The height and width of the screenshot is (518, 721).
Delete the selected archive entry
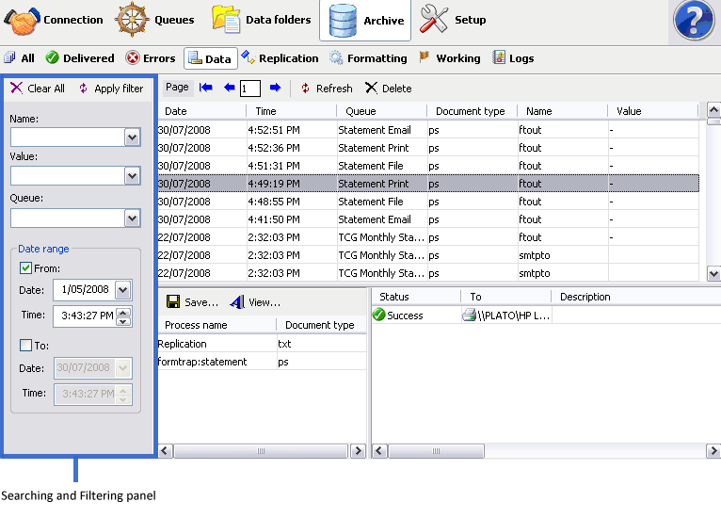(388, 89)
